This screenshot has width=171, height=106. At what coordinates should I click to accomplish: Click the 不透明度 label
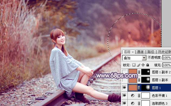154,58
